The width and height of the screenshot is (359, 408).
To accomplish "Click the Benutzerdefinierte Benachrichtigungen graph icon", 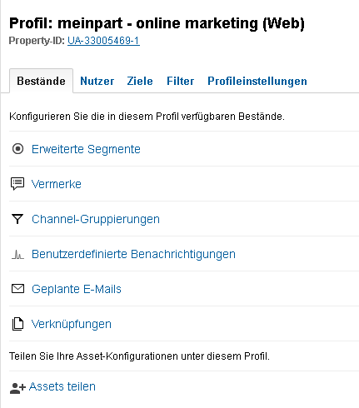I will pyautogui.click(x=17, y=254).
